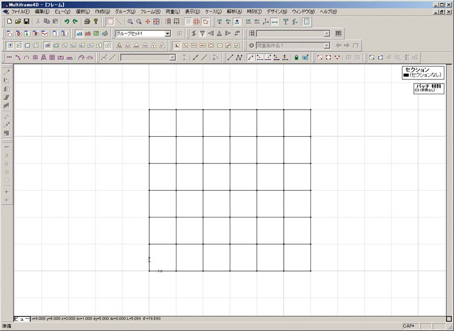This screenshot has height=331, width=454.
Task: Click the first icon in the left sidebar
Action: tap(7, 73)
